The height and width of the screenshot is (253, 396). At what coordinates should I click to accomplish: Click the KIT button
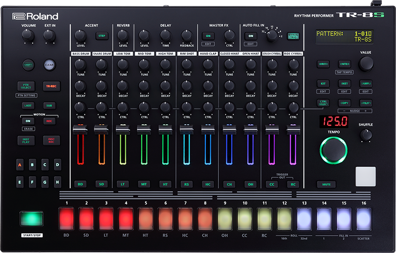(323, 83)
